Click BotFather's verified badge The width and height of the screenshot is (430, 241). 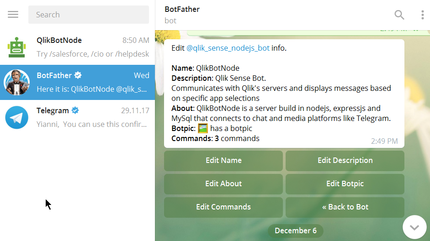click(78, 75)
